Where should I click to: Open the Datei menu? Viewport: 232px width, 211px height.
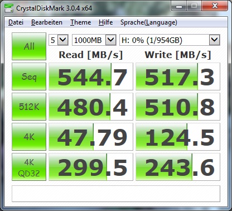pos(16,22)
